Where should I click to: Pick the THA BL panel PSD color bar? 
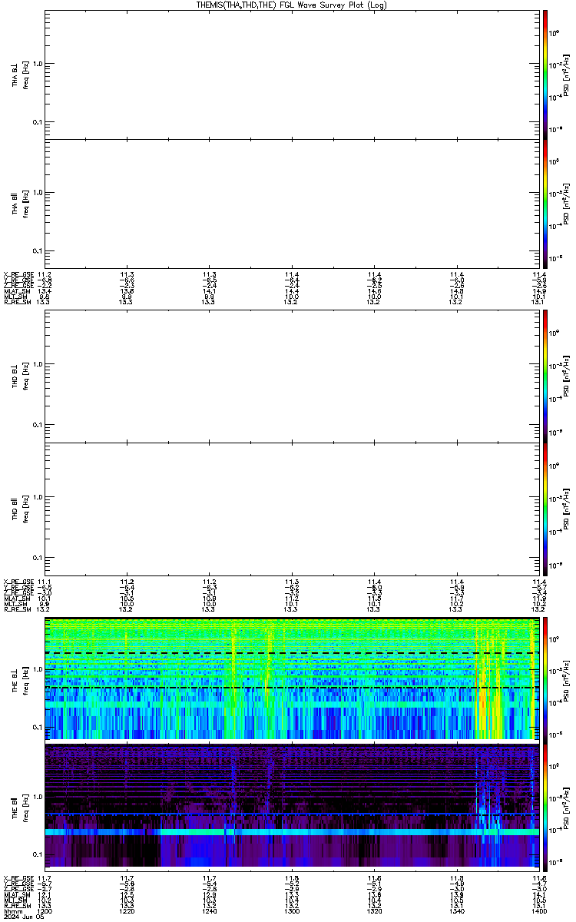[545, 75]
